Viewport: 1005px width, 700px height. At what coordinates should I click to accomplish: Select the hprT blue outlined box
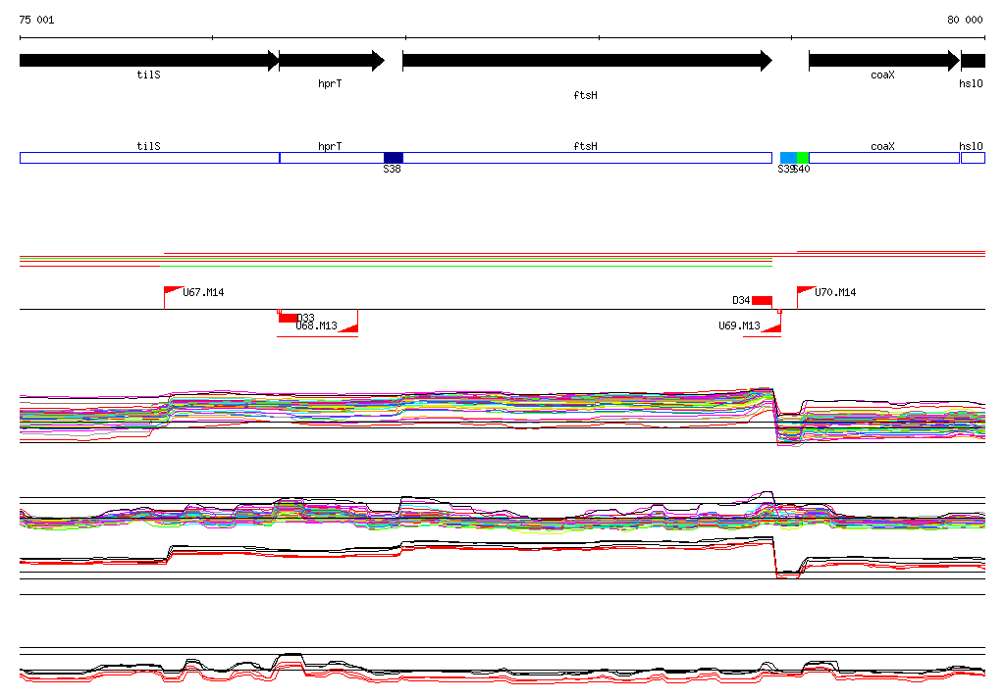coord(332,158)
